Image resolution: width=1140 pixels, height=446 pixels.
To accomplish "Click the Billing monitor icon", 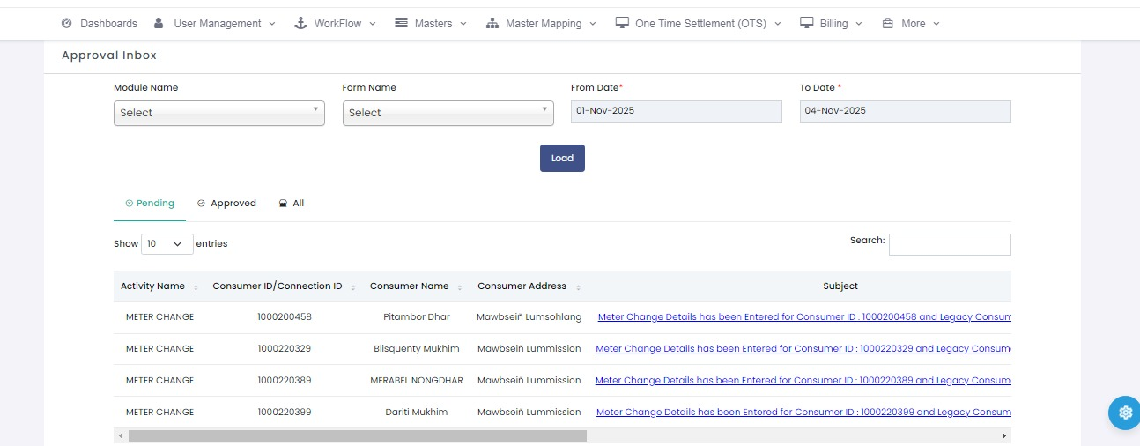I will coord(806,24).
